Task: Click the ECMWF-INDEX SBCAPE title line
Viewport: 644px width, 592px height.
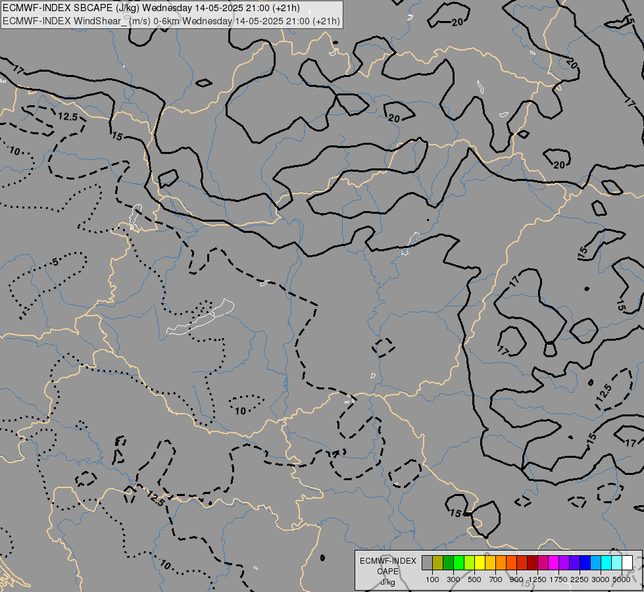Action: point(151,8)
